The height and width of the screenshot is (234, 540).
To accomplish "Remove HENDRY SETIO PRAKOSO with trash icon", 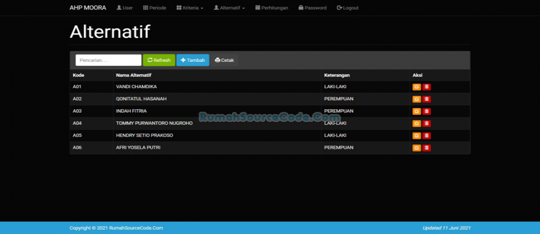I will click(427, 136).
